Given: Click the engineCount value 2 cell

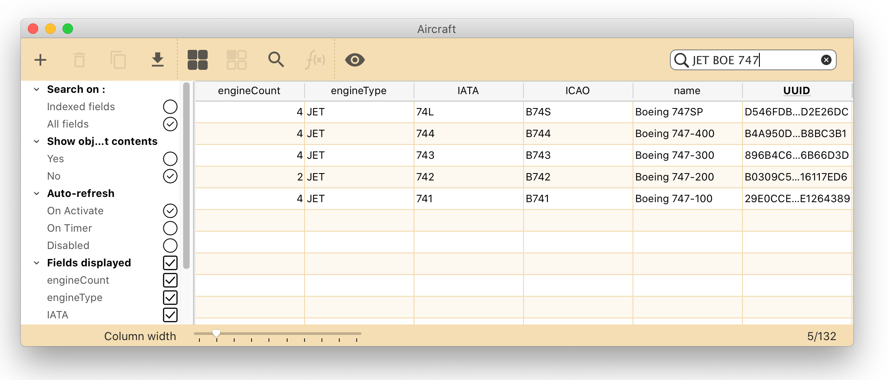Looking at the screenshot, I should click(x=249, y=177).
